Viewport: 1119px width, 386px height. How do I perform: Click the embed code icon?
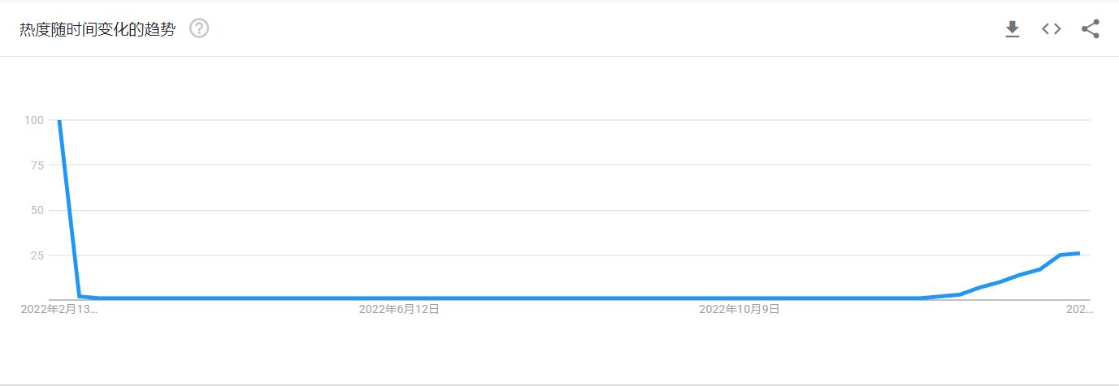pyautogui.click(x=1052, y=30)
